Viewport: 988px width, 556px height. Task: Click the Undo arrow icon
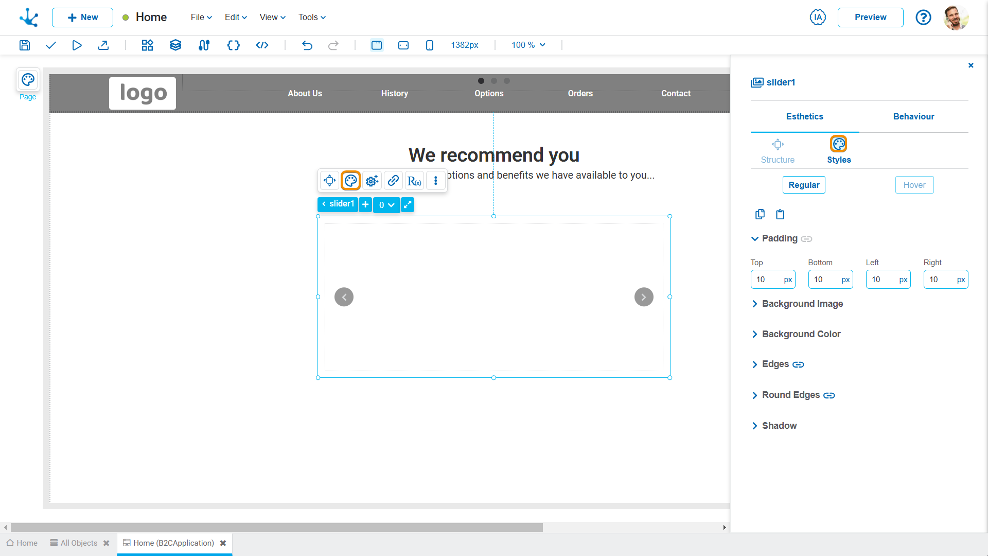pos(307,45)
